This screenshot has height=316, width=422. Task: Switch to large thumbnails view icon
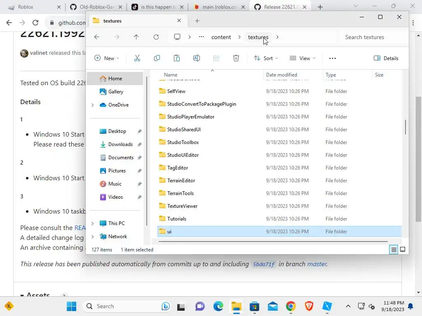(403, 250)
